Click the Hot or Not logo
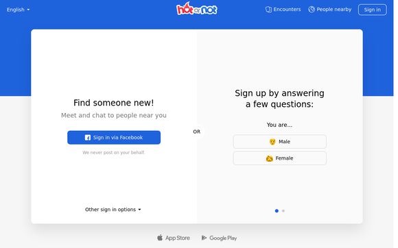Viewport: 398px width, 248px height. point(197,9)
